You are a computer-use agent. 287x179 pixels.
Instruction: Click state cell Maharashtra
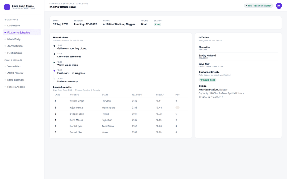point(108,107)
